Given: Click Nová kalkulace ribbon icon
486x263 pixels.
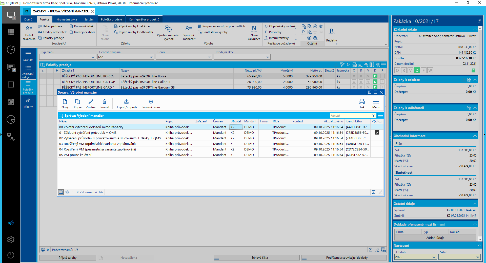Looking at the screenshot, I should [x=254, y=28].
